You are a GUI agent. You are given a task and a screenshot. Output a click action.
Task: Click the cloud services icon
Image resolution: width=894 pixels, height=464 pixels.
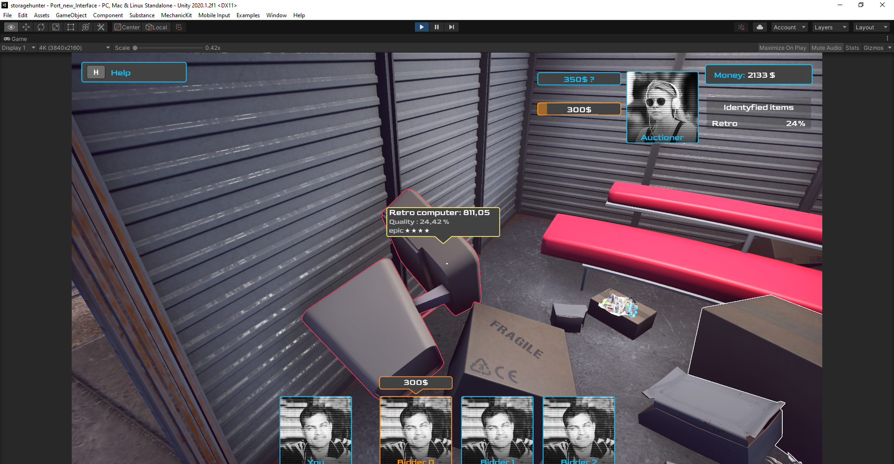click(x=760, y=27)
